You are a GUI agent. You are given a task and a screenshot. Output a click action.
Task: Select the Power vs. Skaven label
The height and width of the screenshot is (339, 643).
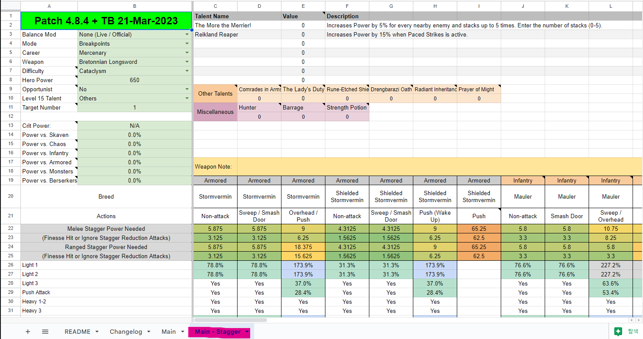(49, 135)
